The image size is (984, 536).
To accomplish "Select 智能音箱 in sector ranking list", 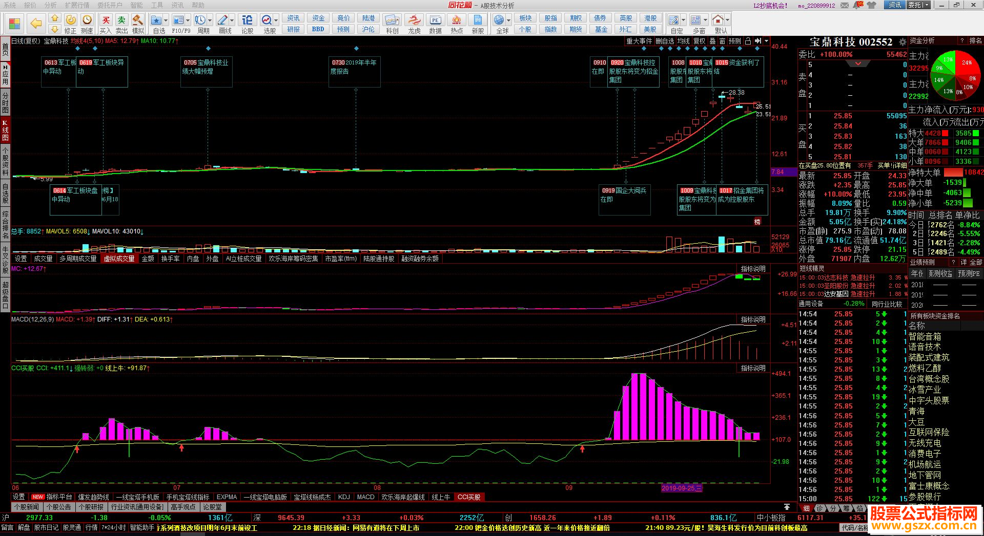I will click(x=925, y=336).
